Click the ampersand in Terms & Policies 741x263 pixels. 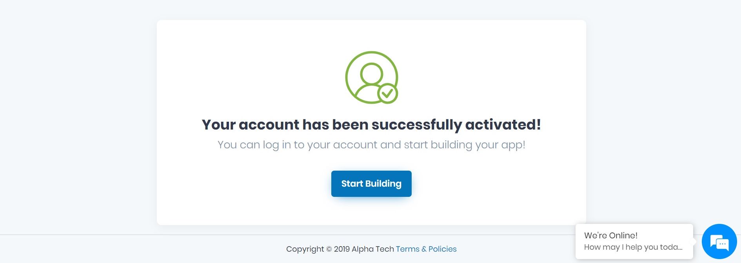[x=424, y=249]
